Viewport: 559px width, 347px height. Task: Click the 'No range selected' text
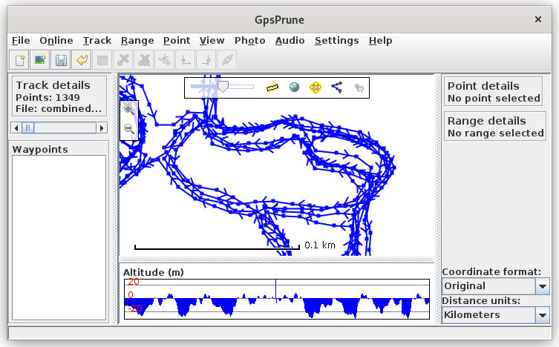[x=496, y=133]
